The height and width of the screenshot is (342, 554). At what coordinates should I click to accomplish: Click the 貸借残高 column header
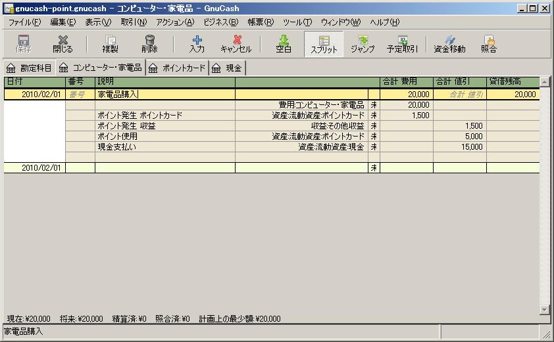click(513, 81)
